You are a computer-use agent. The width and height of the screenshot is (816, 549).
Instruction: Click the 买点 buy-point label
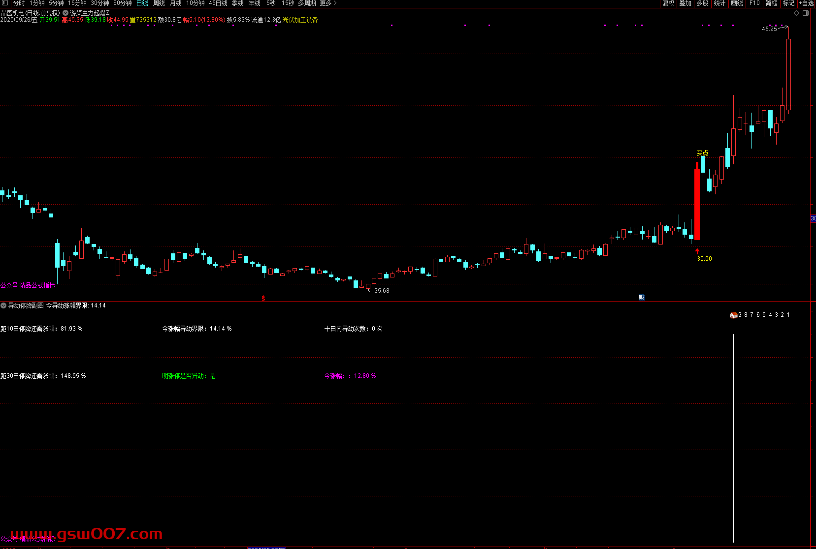click(702, 153)
